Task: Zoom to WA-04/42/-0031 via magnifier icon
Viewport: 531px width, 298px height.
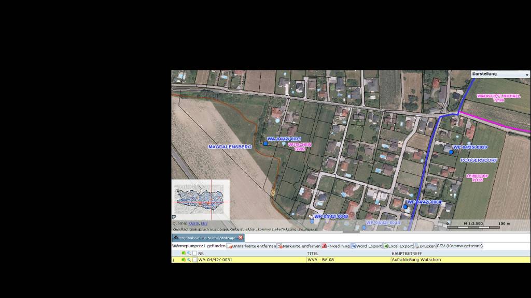Action: (189, 260)
